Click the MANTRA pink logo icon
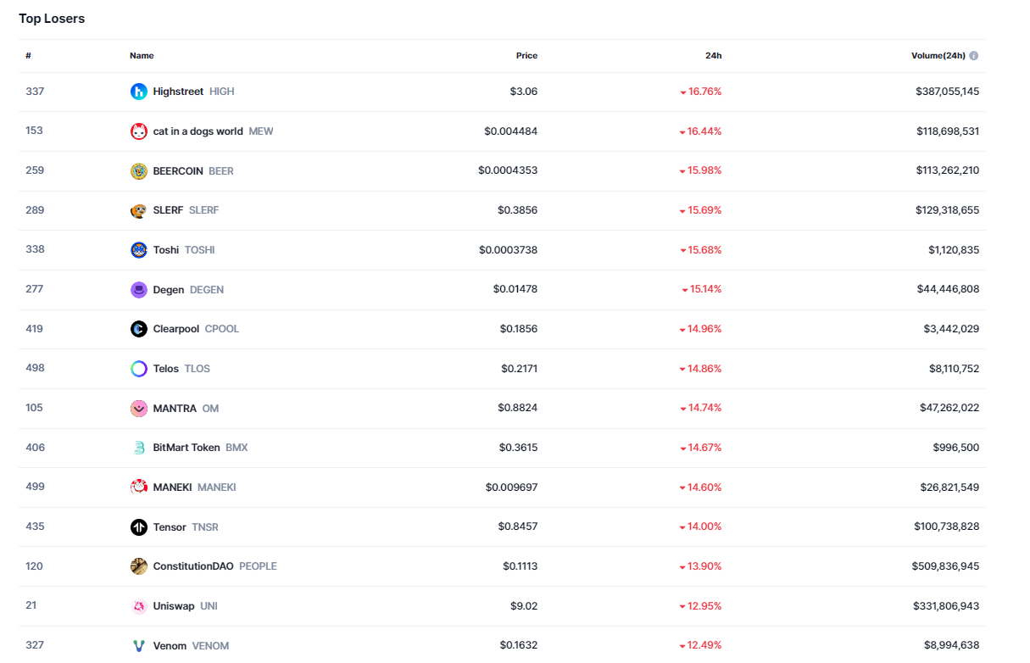Screen dimensions: 1030x663 139,409
